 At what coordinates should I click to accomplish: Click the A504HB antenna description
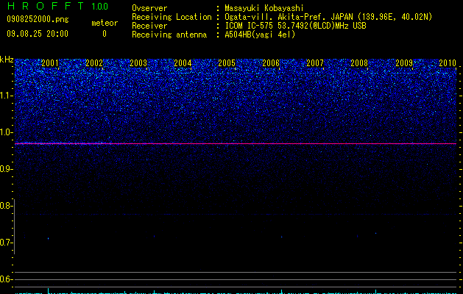[260, 35]
